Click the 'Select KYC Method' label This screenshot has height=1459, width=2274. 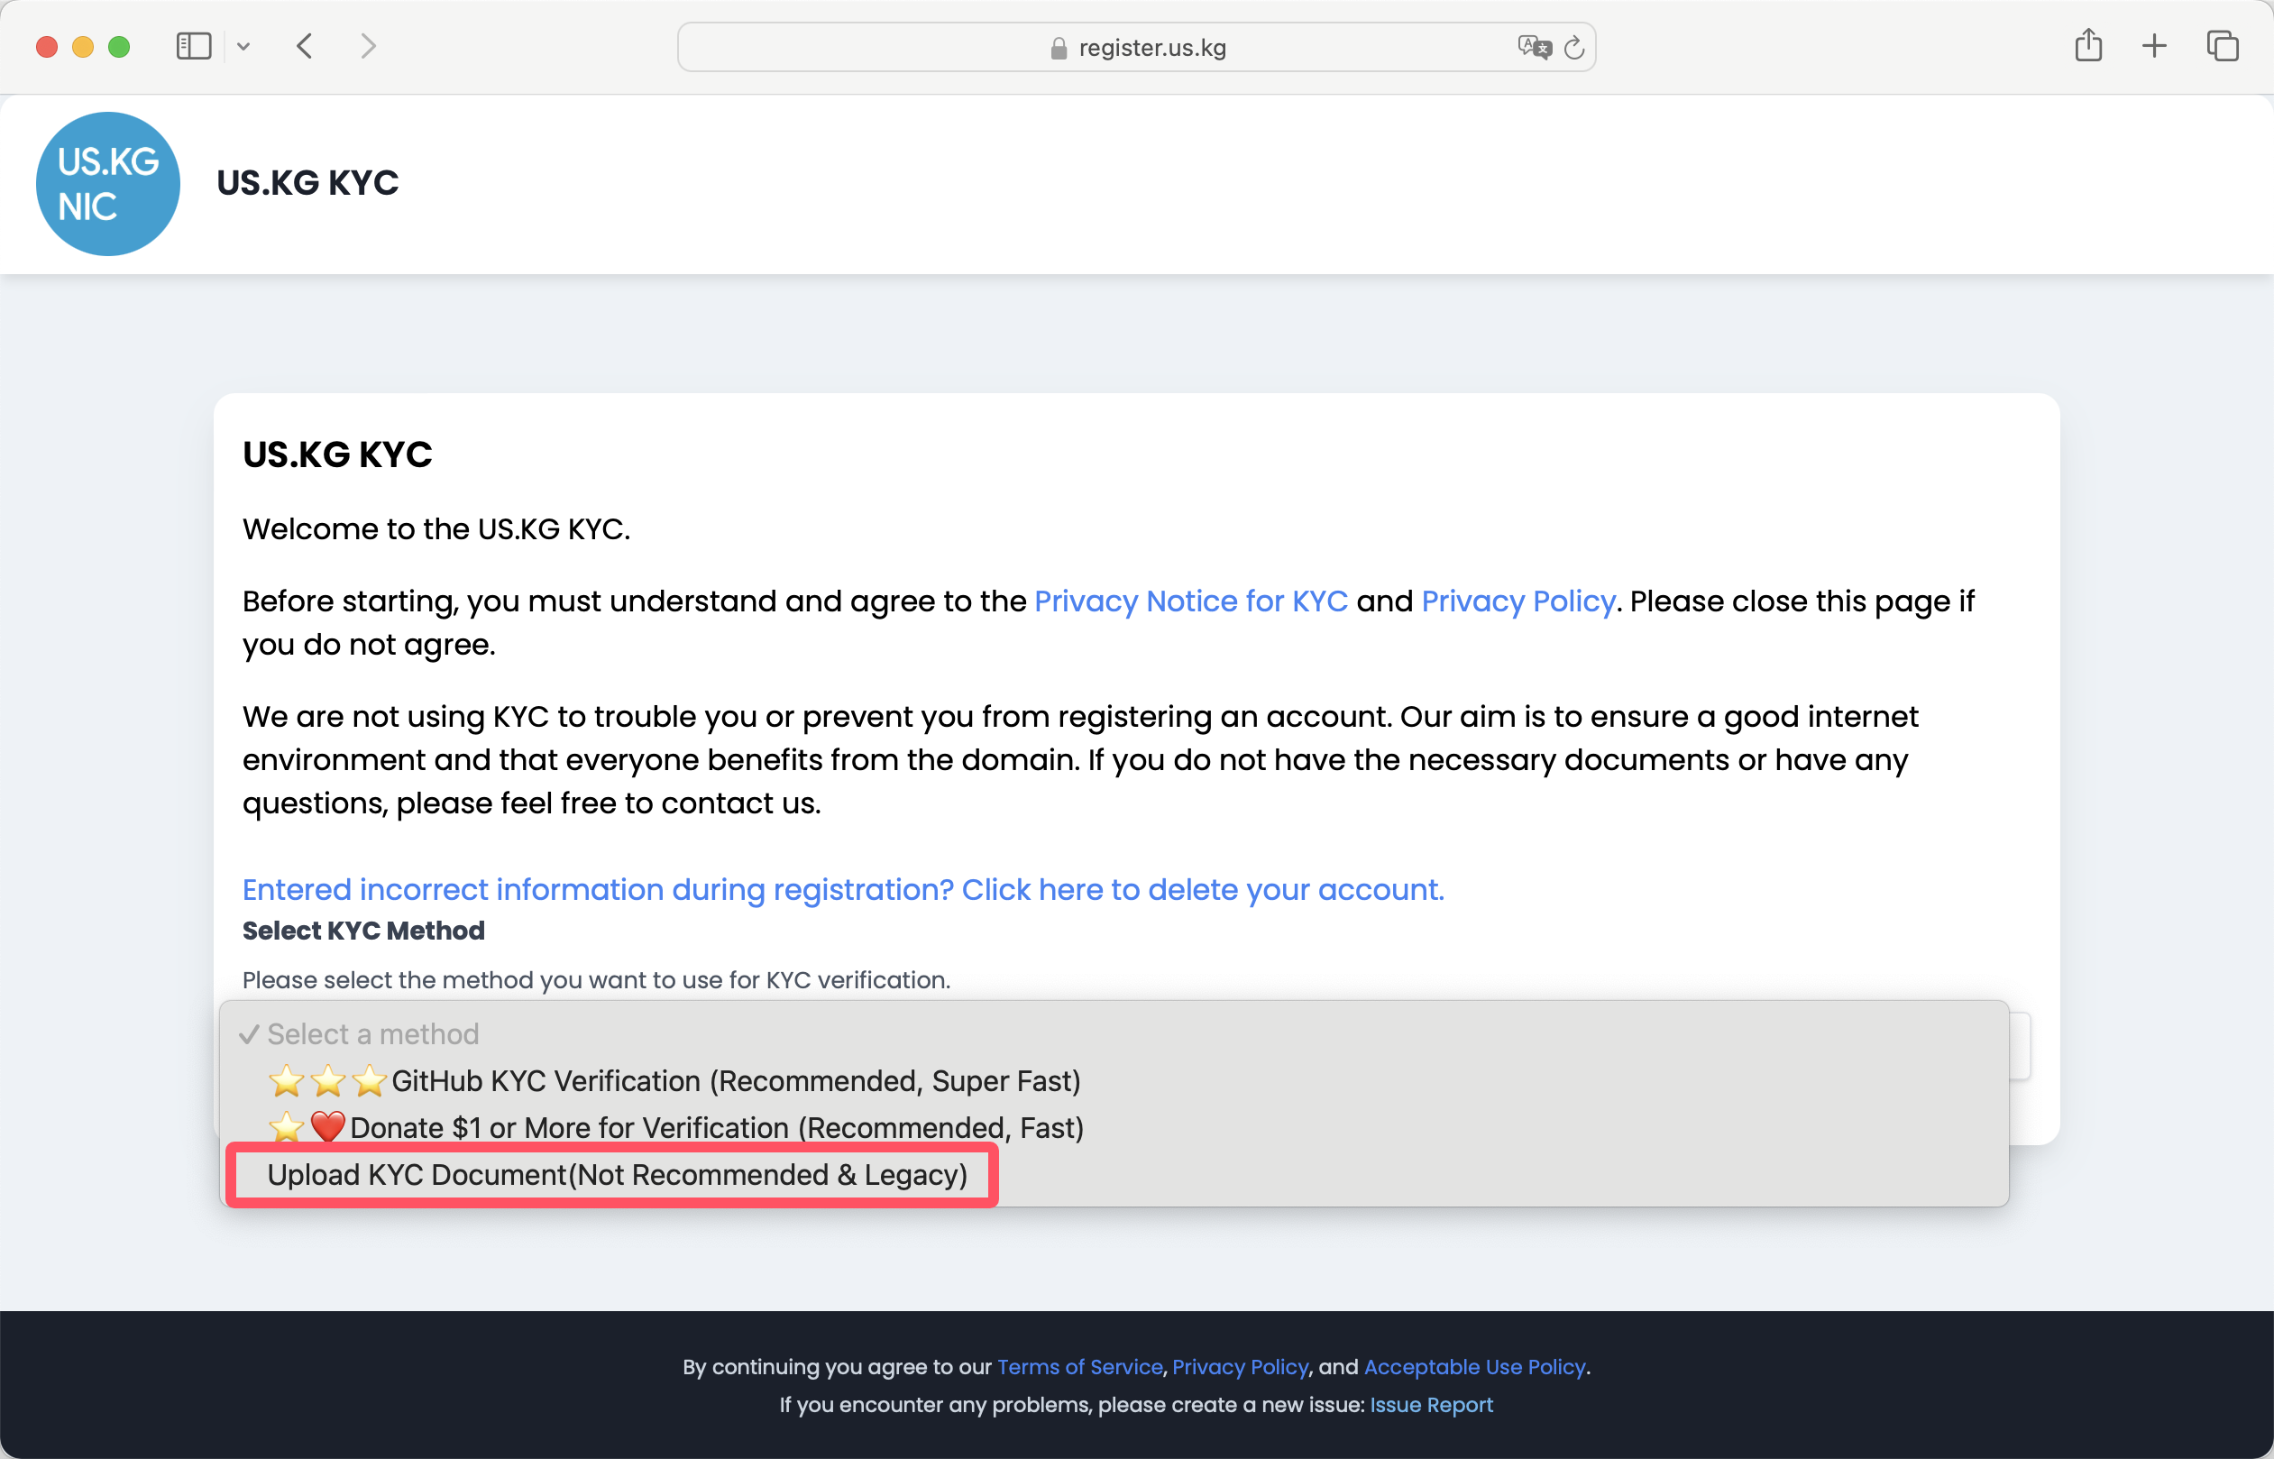tap(363, 931)
